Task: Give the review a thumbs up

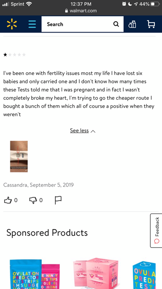Action: (8, 200)
